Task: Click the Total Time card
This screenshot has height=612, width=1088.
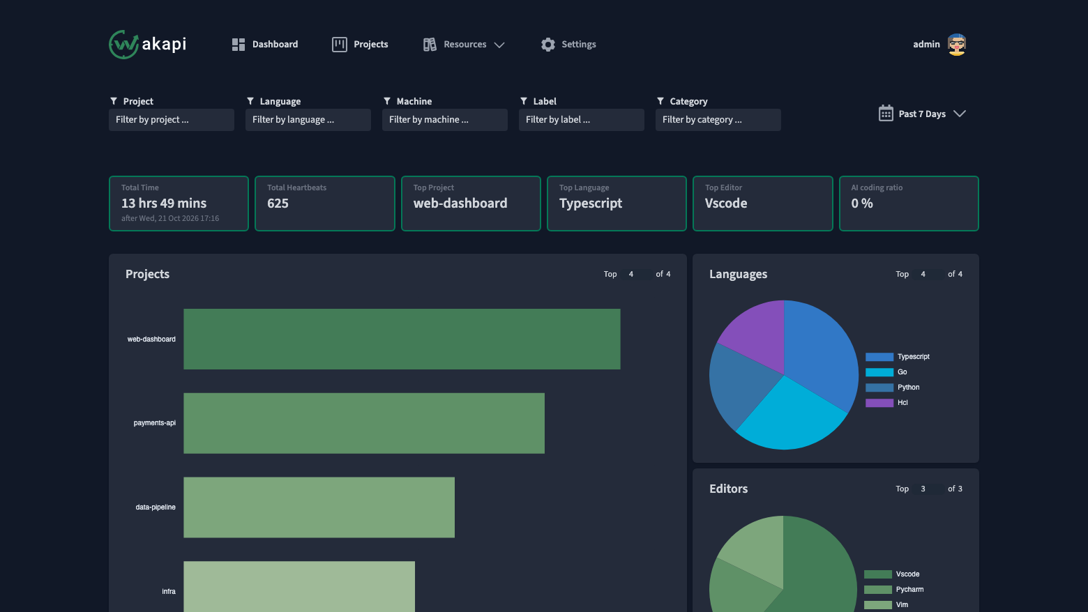Action: (x=179, y=204)
